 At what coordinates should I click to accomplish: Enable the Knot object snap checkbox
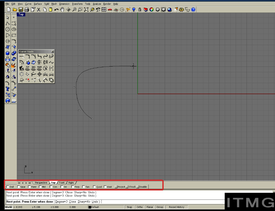pos(105,187)
